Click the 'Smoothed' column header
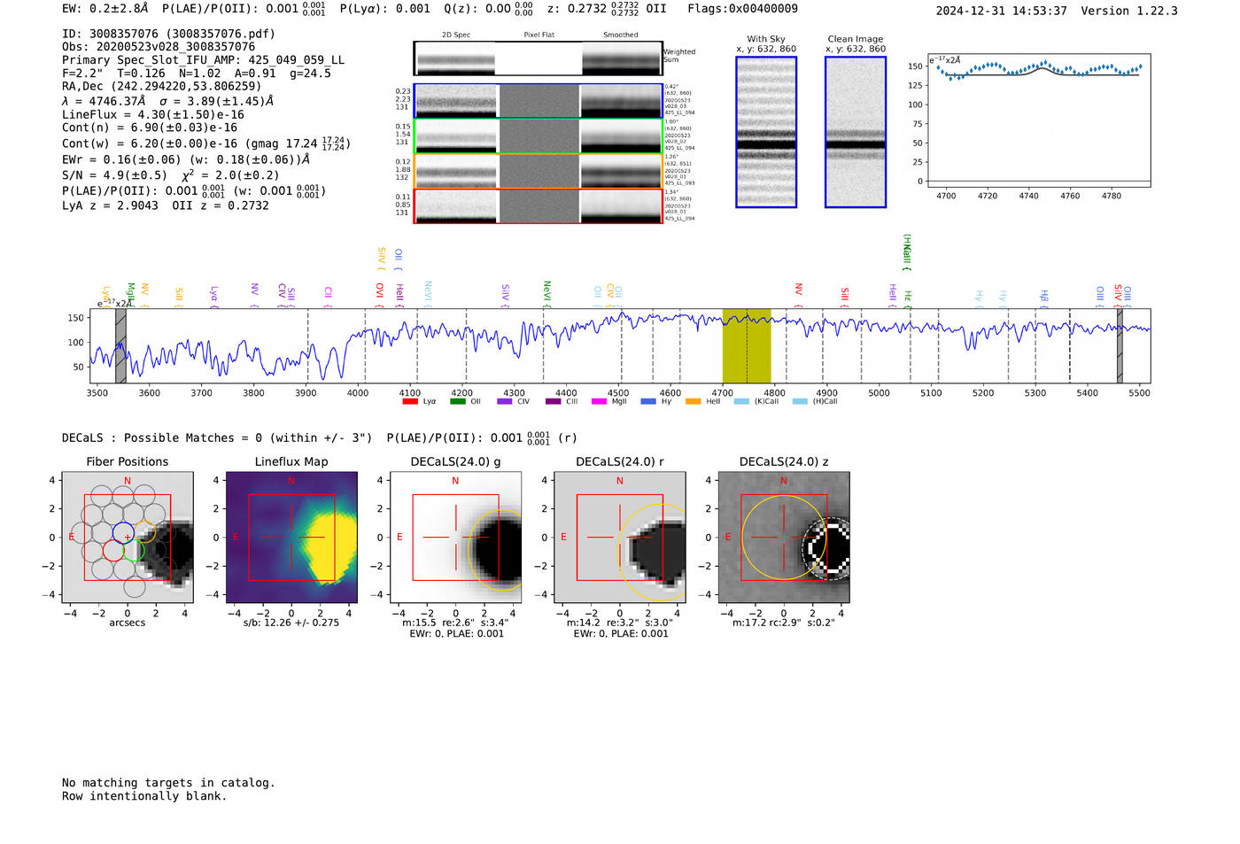Viewport: 1240px width, 844px height. (x=621, y=35)
